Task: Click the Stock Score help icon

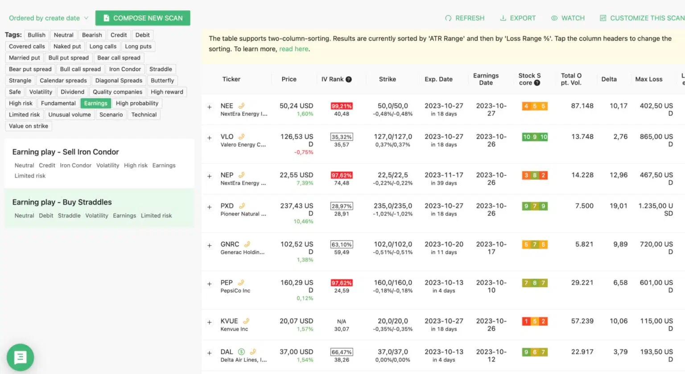Action: point(537,83)
